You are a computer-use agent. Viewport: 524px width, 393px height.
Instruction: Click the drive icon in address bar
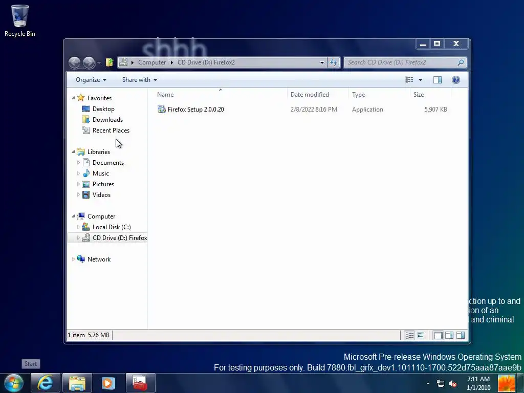[123, 62]
